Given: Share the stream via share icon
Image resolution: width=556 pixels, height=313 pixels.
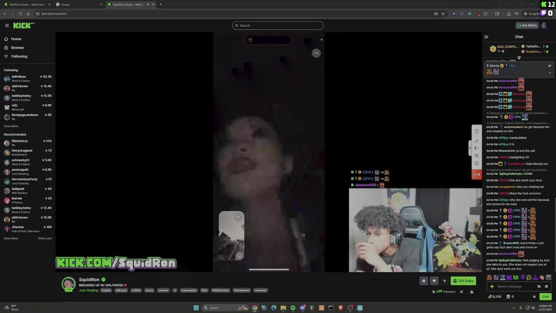Looking at the screenshot, I should [x=461, y=292].
